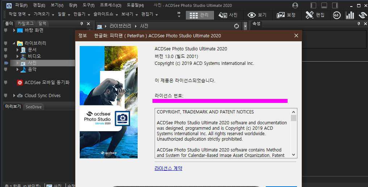This screenshot has height=187, width=368.
Task: Expand the 비디오 folder node
Action: (x=17, y=57)
